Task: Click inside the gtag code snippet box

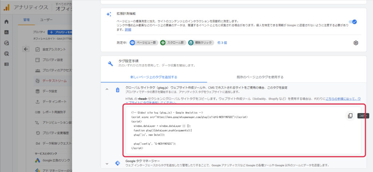Action: [243, 131]
